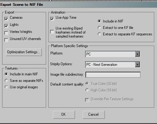This screenshot has height=124, width=157.
Task: Confirm export with OK button
Action: click(64, 114)
